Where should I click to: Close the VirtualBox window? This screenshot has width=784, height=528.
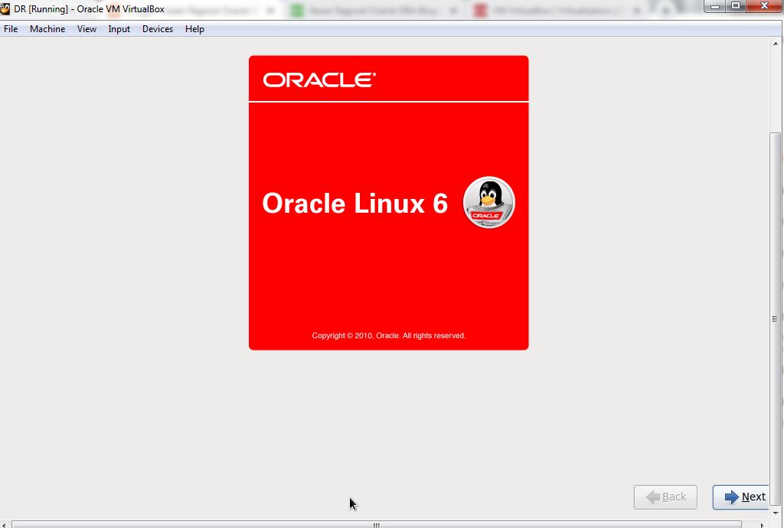[x=765, y=6]
